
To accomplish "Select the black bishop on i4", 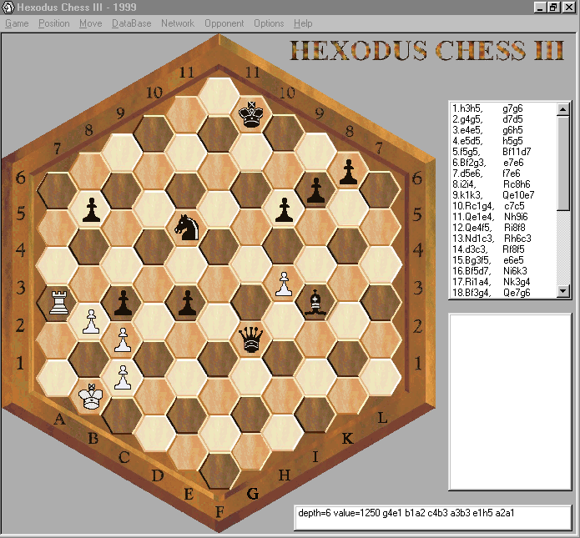I will pyautogui.click(x=315, y=303).
